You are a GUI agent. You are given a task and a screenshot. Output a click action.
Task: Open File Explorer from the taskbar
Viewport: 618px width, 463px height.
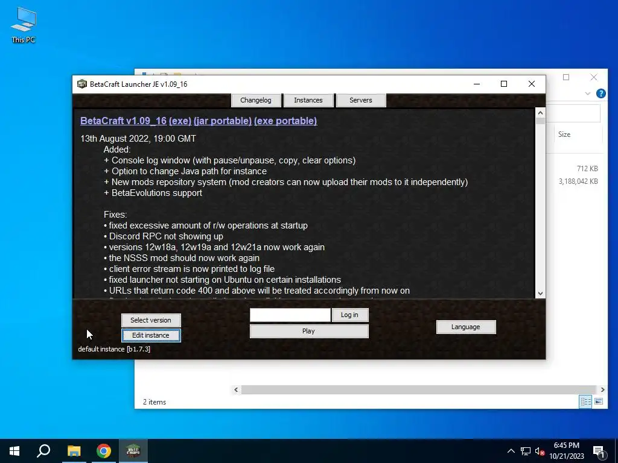(x=74, y=451)
